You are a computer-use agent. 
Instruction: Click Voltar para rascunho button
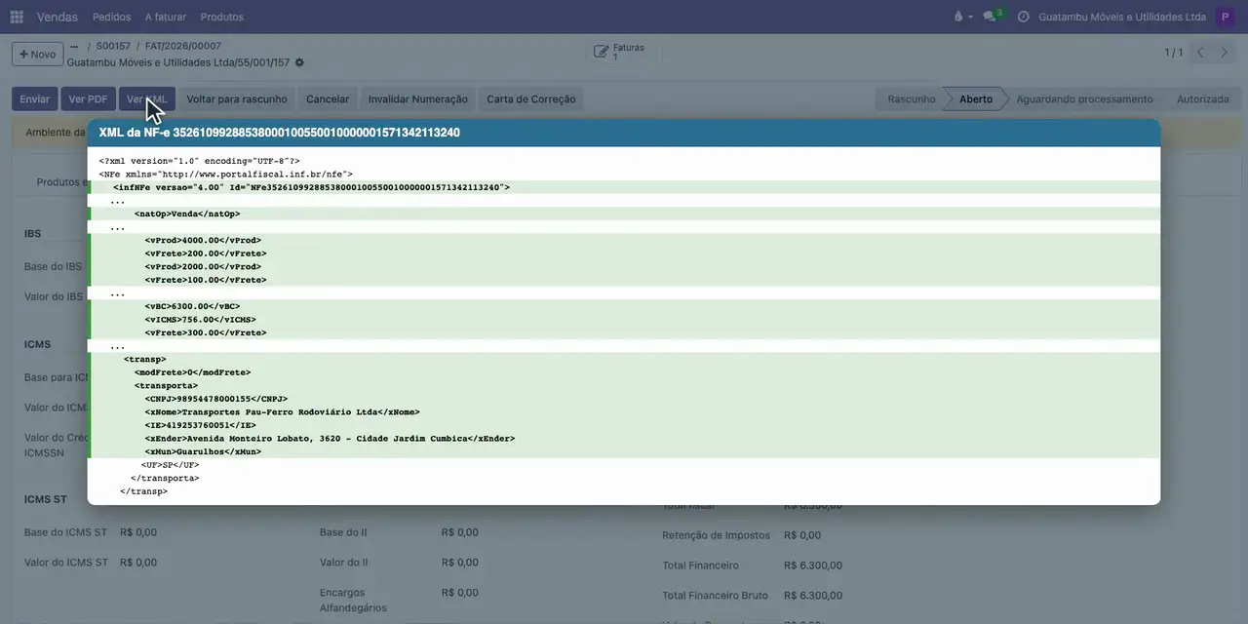coord(237,98)
